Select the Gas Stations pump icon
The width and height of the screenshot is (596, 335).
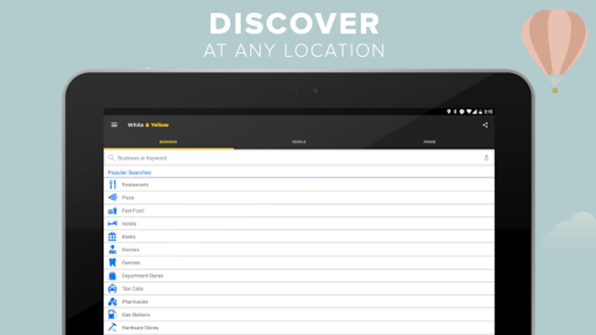pos(112,314)
